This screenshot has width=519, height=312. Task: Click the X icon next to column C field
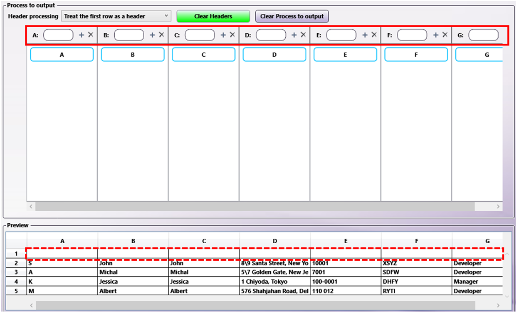coord(232,35)
